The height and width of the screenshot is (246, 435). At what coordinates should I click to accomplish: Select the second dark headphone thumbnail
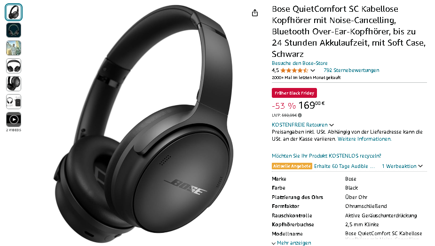coord(14,30)
